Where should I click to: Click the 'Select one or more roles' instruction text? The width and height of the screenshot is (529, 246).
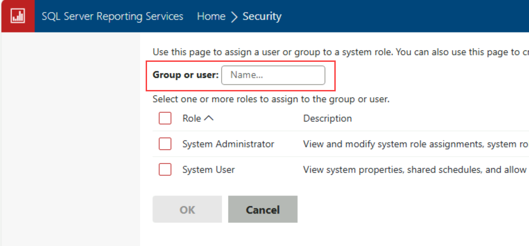[271, 100]
